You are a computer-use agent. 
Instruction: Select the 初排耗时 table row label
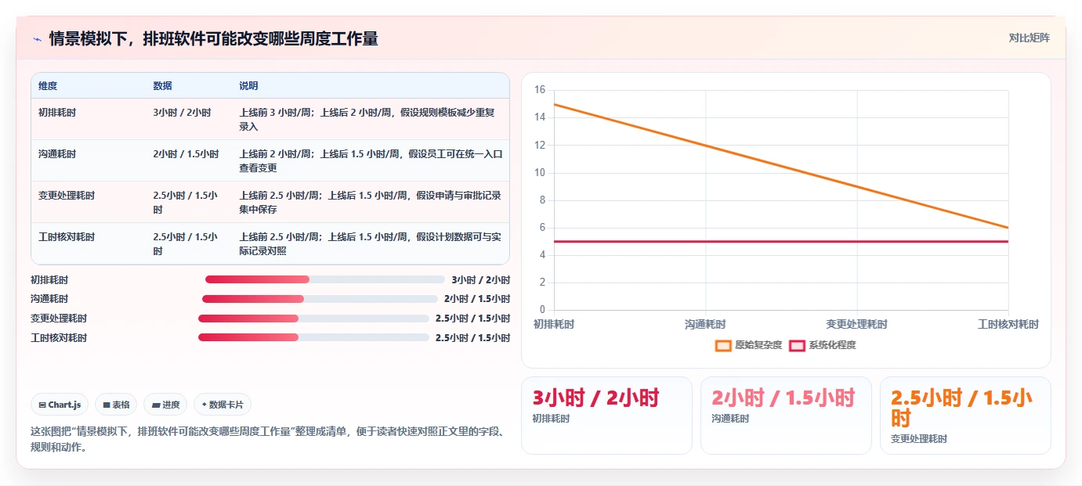57,113
